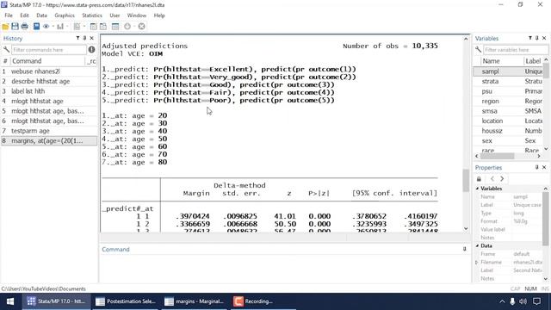Open the Help menu
Image resolution: width=551 pixels, height=310 pixels.
point(159,15)
